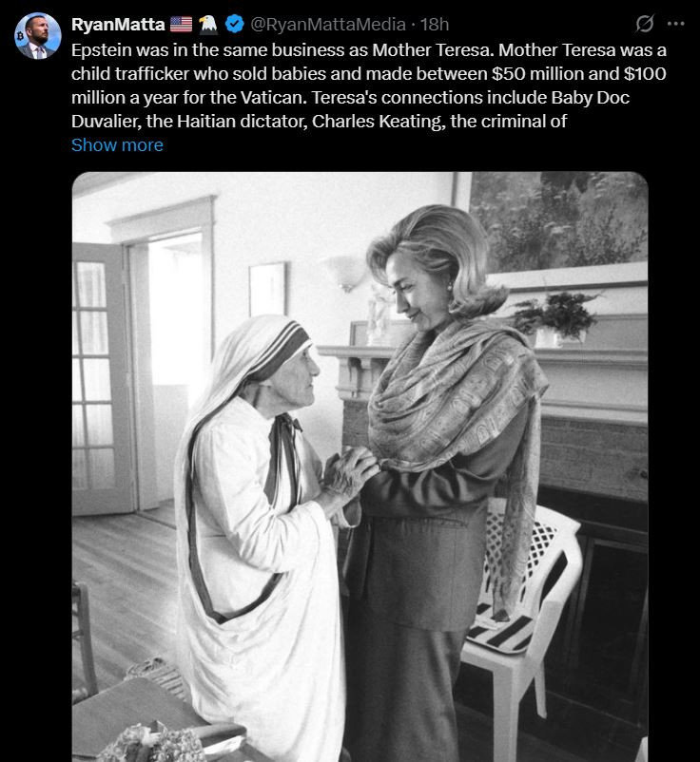The height and width of the screenshot is (762, 700).
Task: Click the French glass door in photo
Action: tap(100, 379)
